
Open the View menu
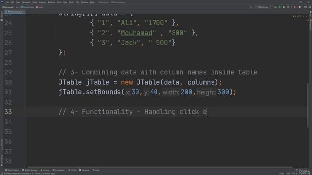18,2
